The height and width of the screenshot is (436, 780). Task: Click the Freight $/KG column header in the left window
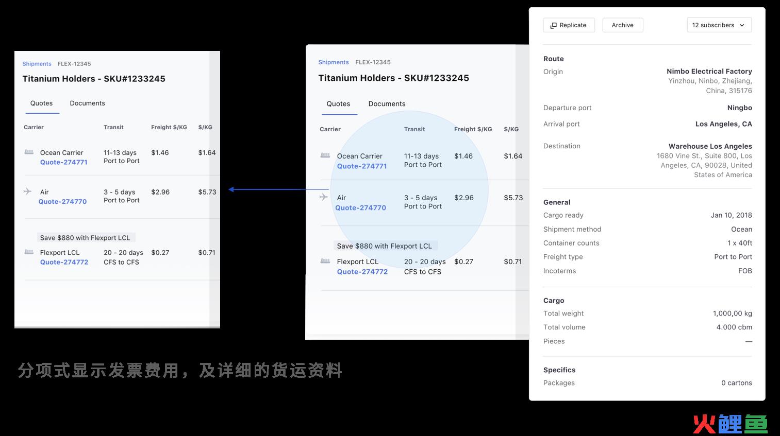click(x=169, y=127)
